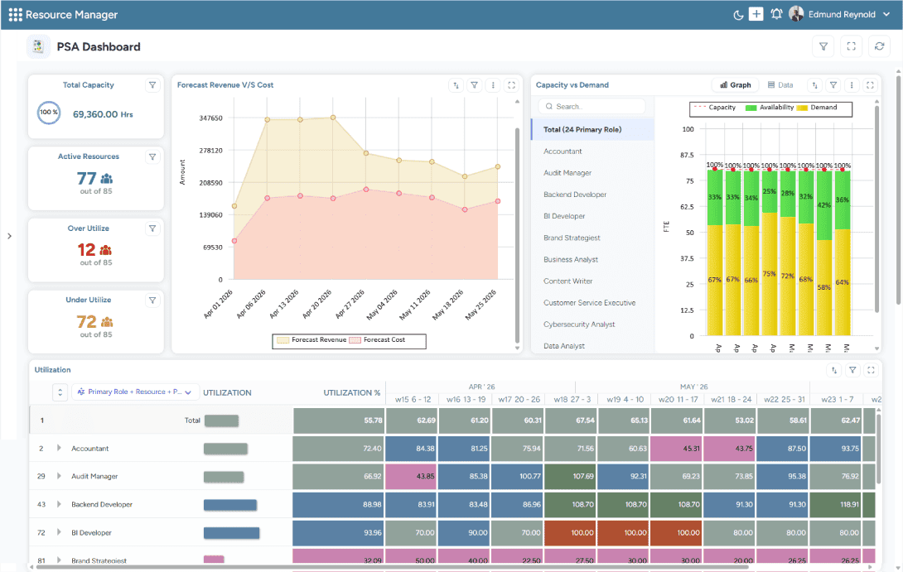Open more options in Capacity vs Demand

pos(851,85)
